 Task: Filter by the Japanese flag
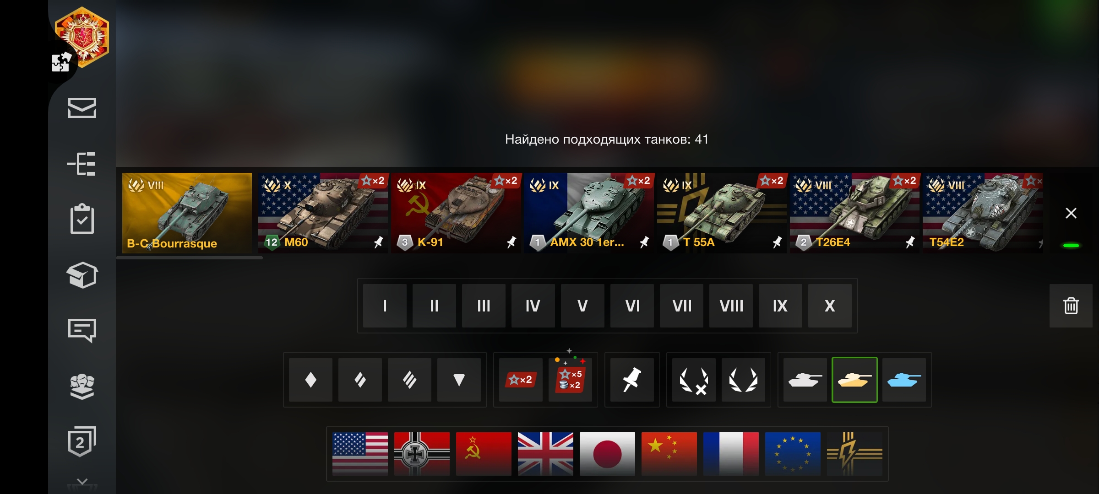(x=607, y=454)
